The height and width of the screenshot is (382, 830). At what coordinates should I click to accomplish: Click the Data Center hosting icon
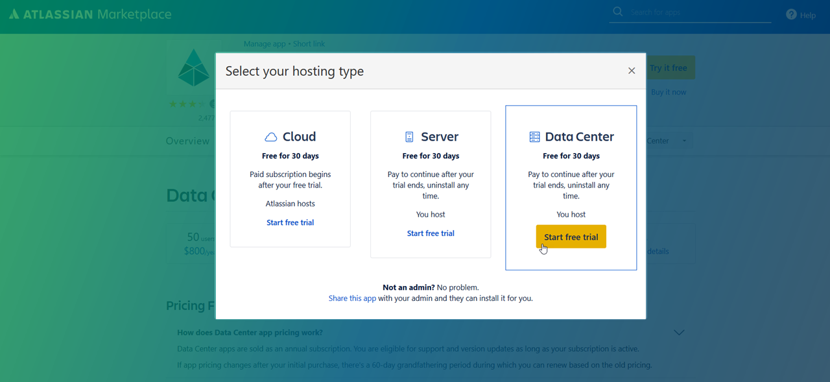[x=534, y=137]
